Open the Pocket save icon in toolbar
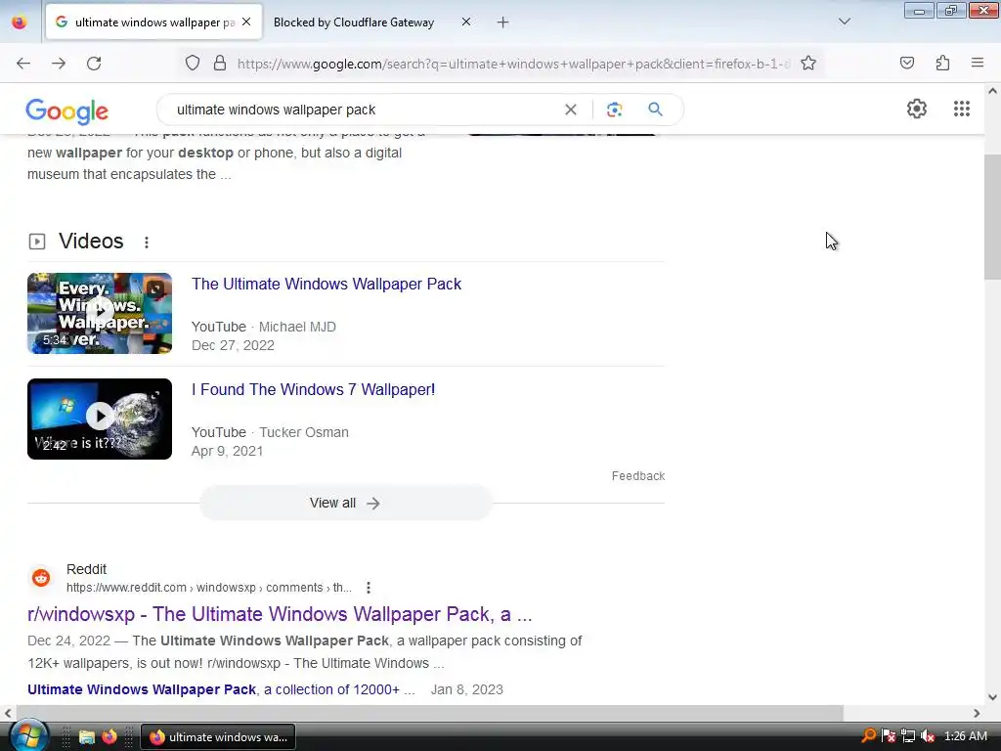This screenshot has height=751, width=1001. (906, 63)
